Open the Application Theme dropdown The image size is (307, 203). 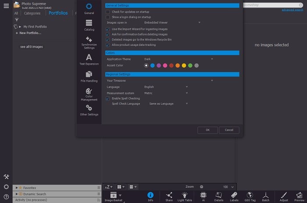pyautogui.click(x=178, y=59)
